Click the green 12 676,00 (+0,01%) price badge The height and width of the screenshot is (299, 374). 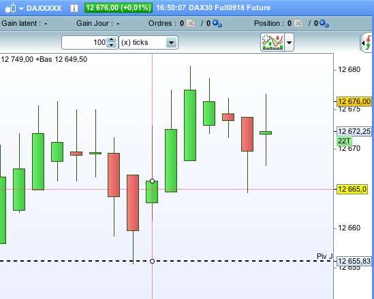click(119, 8)
